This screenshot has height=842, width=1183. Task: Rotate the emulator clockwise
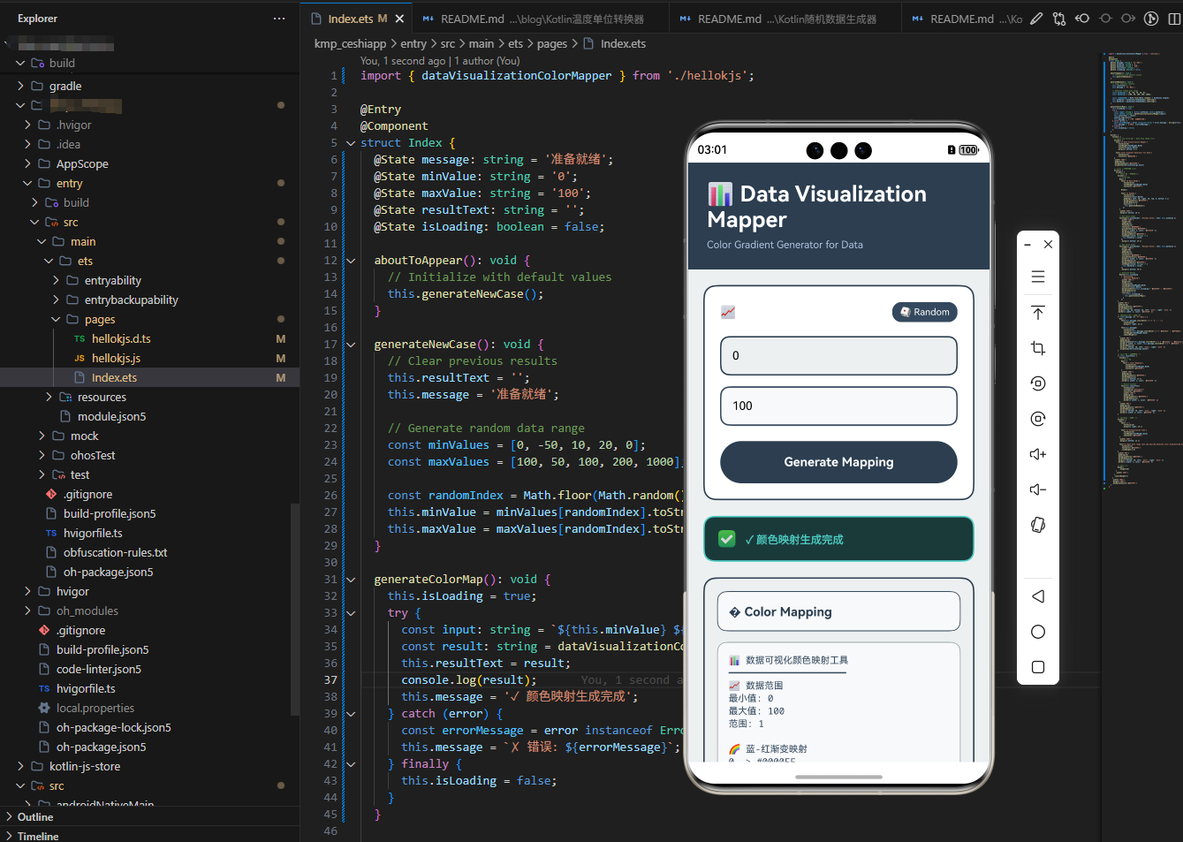pyautogui.click(x=1038, y=419)
